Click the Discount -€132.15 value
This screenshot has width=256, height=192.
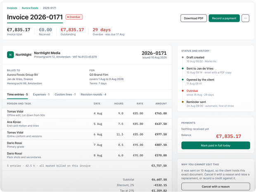coord(160,185)
